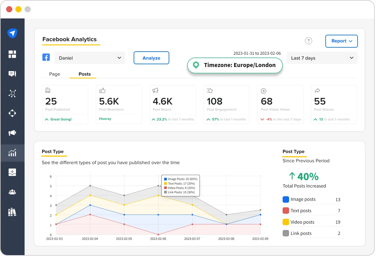Image resolution: width=384 pixels, height=268 pixels.
Task: Open the Daniel account dropdown
Action: tap(90, 57)
